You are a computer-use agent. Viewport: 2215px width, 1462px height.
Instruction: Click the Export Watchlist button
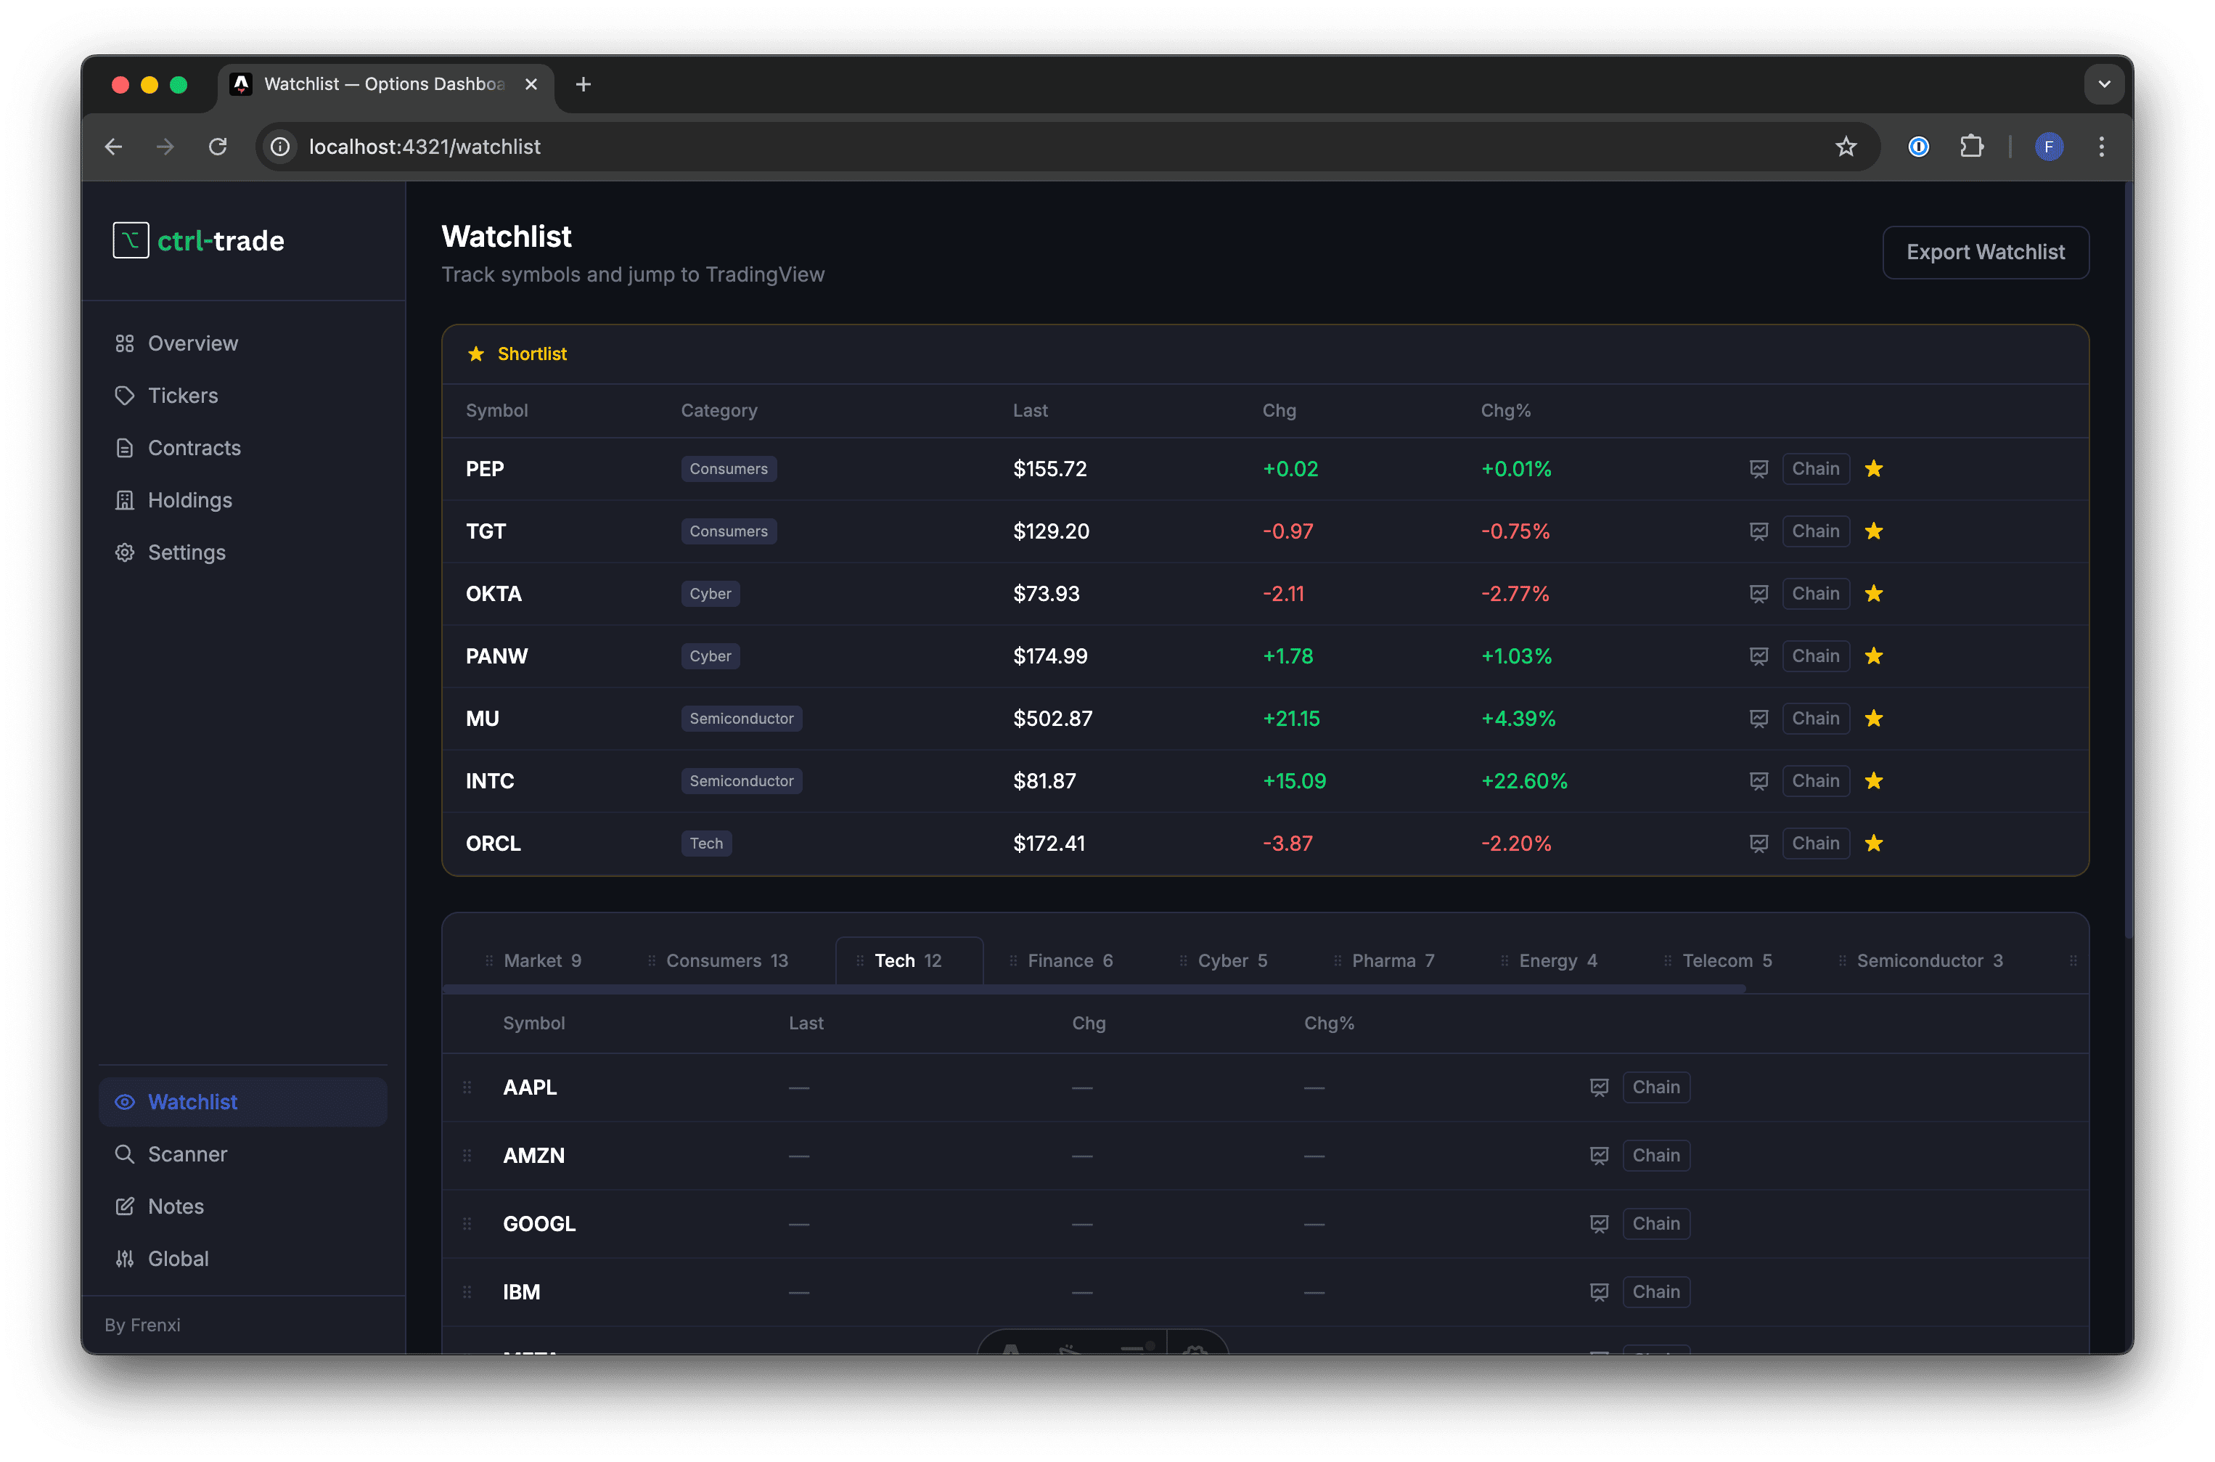(x=1986, y=252)
